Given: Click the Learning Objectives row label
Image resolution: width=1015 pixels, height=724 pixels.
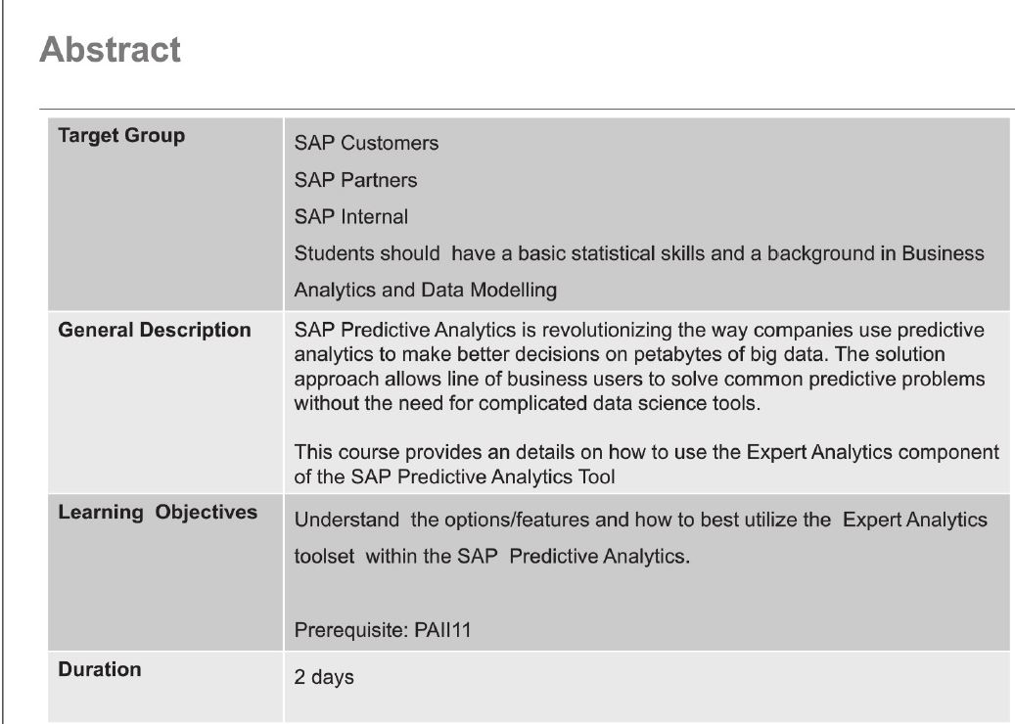Looking at the screenshot, I should 158,512.
